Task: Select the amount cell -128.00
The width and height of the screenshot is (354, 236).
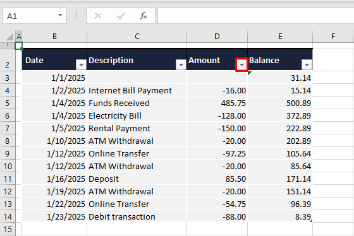Action: [x=217, y=115]
